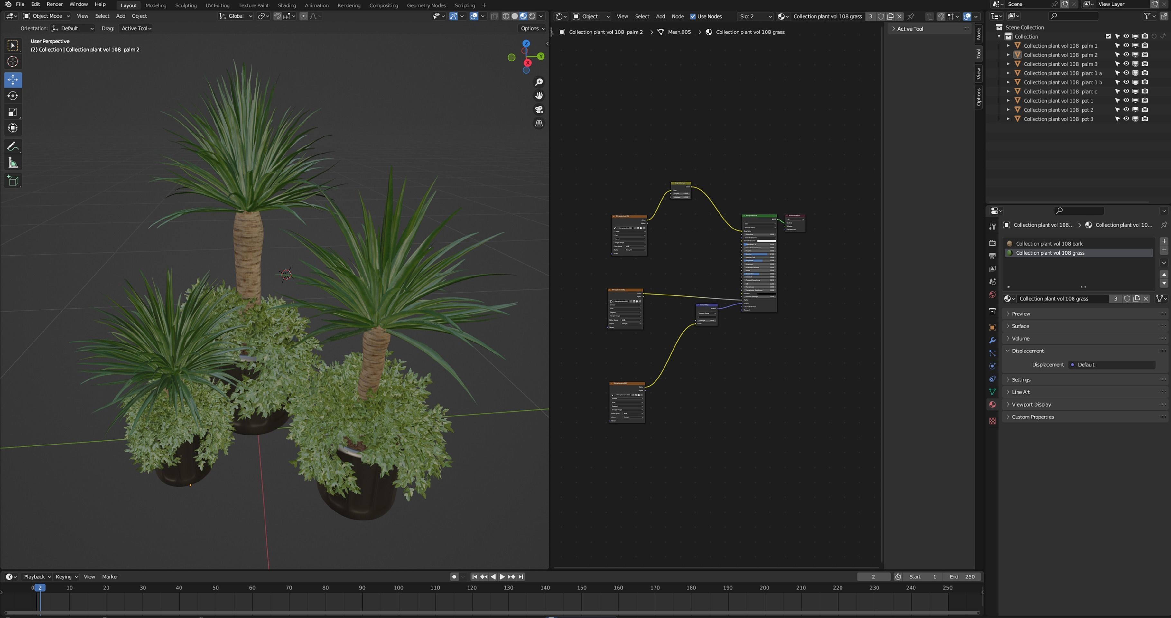Click the Start frame field
Viewport: 1171px width, 618px height.
[923, 576]
